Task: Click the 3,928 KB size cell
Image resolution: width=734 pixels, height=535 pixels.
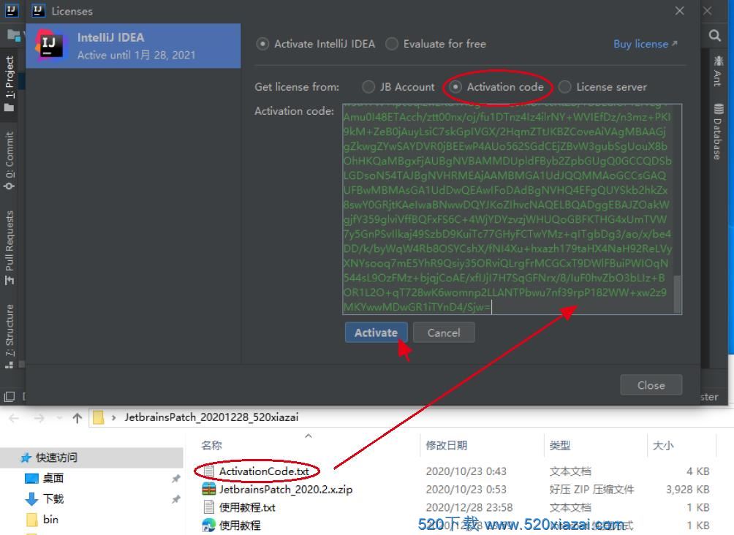Action: 688,489
